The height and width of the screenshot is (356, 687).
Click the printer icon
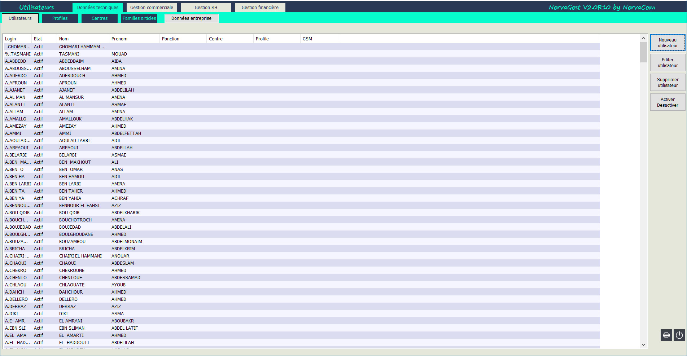click(x=666, y=335)
